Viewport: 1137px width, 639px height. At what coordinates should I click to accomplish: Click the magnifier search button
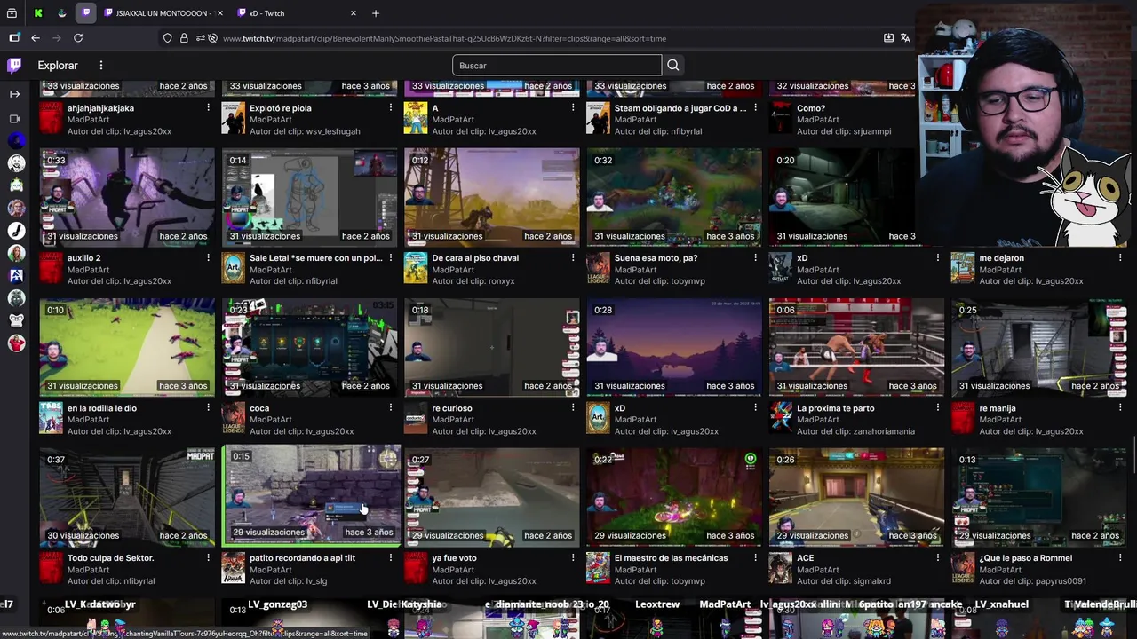click(673, 65)
